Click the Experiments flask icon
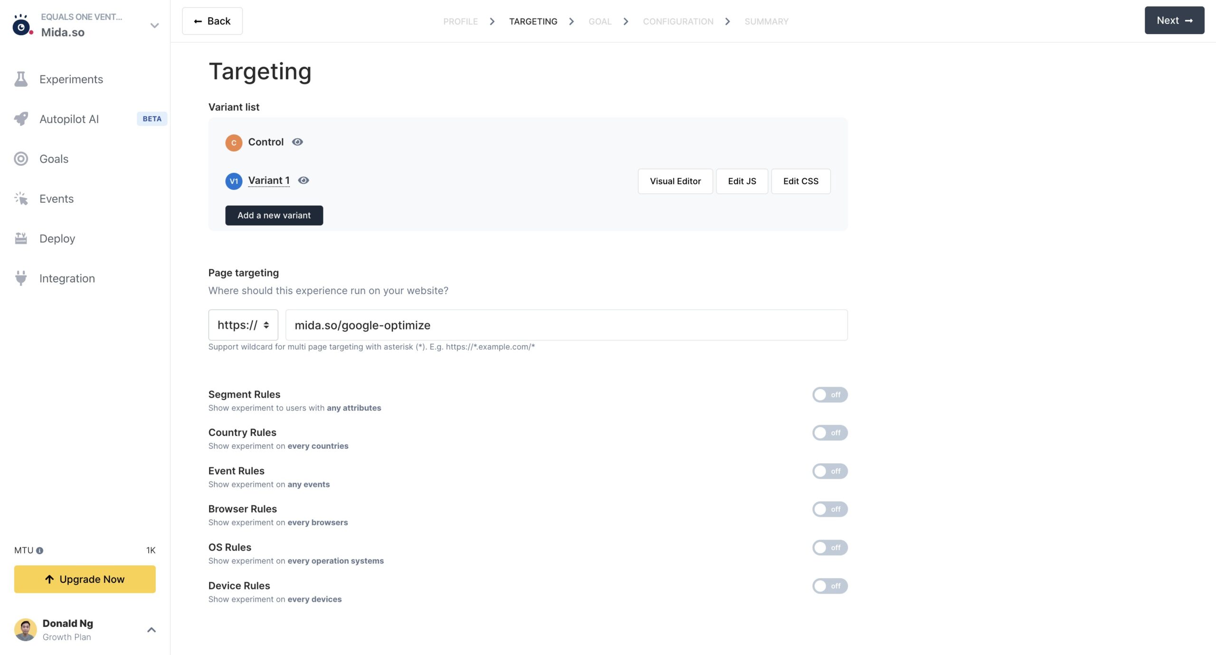This screenshot has height=655, width=1216. click(x=21, y=79)
